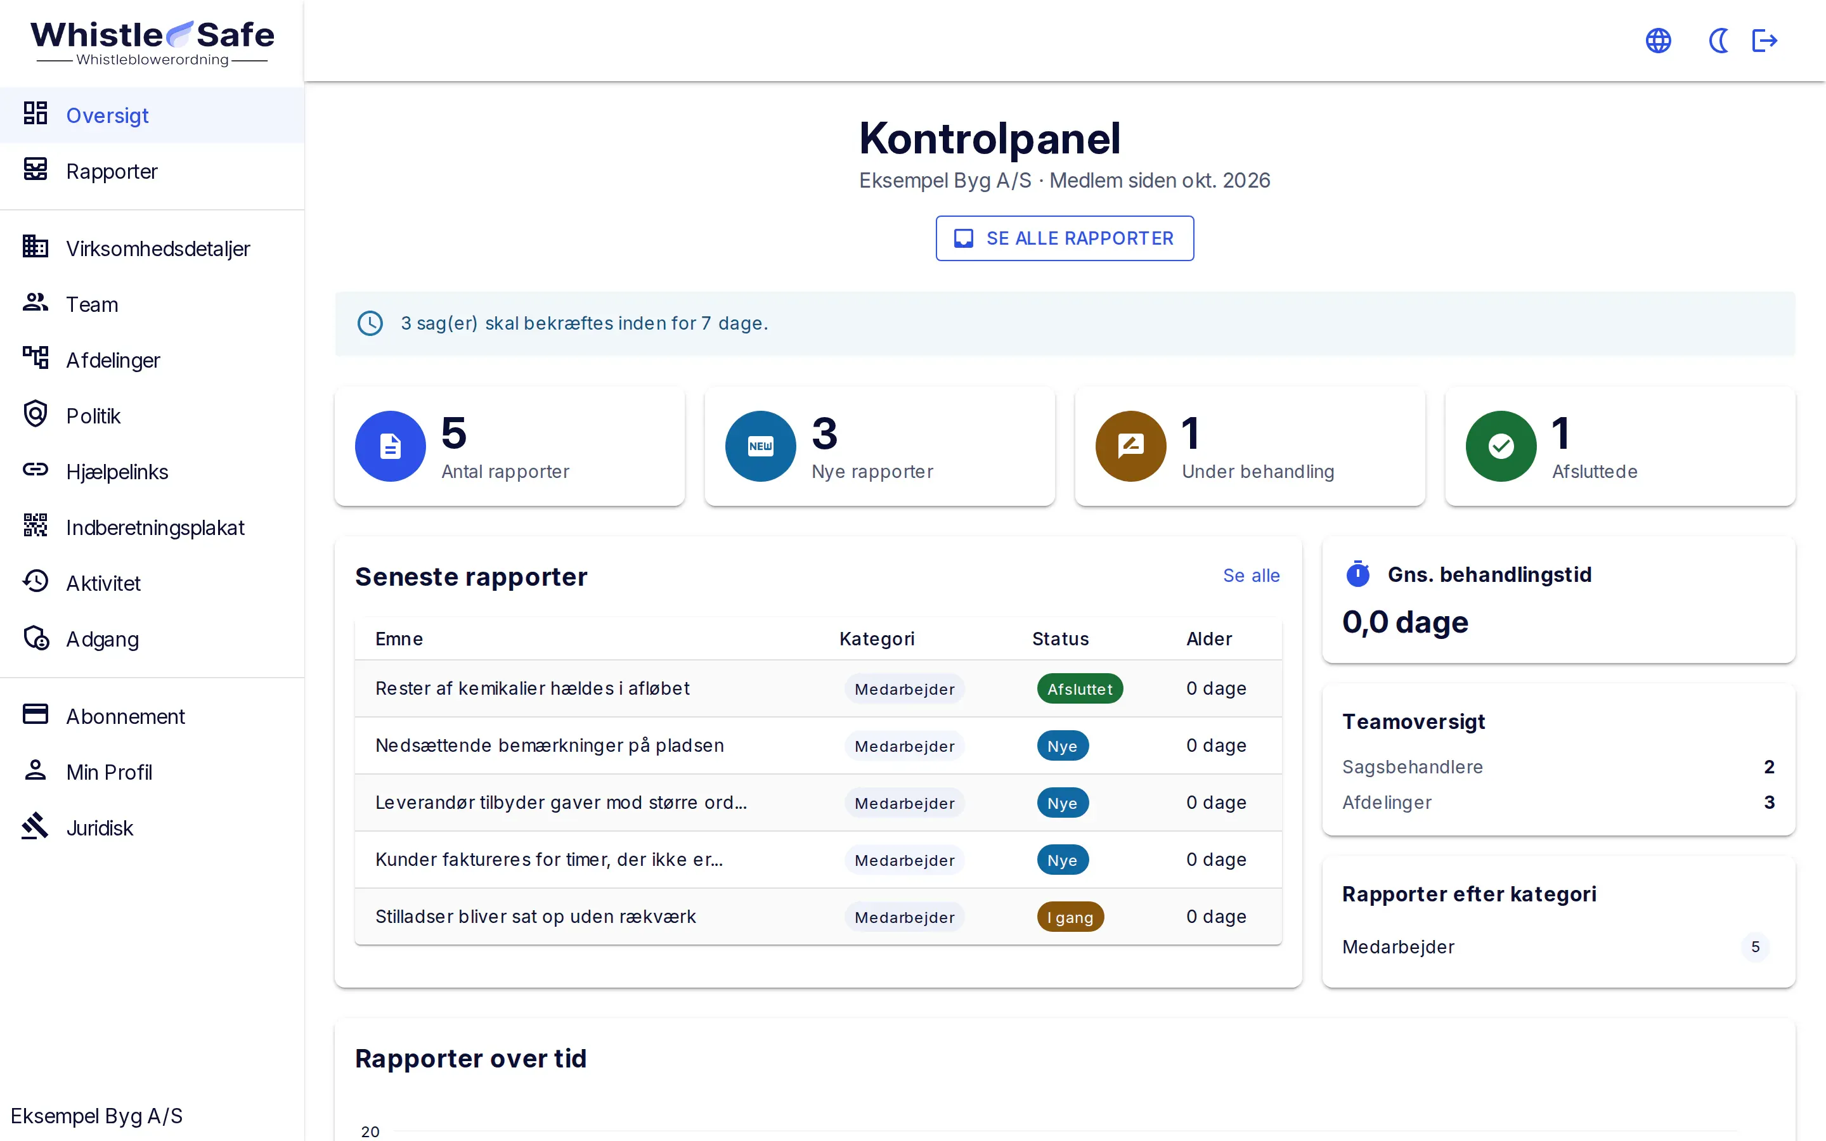1826x1141 pixels.
Task: Click the Adgang shield-lock icon
Action: [36, 638]
